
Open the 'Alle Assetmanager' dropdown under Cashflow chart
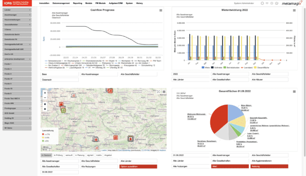point(99,74)
